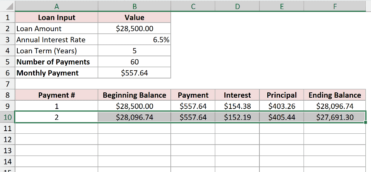The width and height of the screenshot is (371, 172).
Task: Select the number of payments value 60
Action: [x=134, y=62]
